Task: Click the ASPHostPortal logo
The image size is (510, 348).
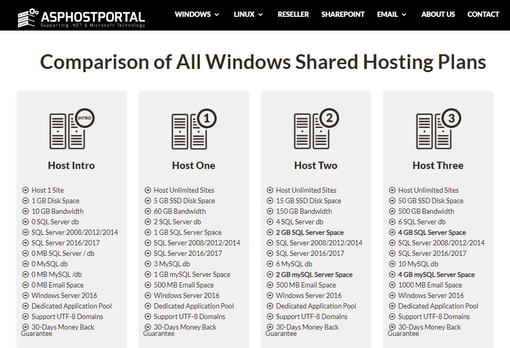Action: pos(81,18)
